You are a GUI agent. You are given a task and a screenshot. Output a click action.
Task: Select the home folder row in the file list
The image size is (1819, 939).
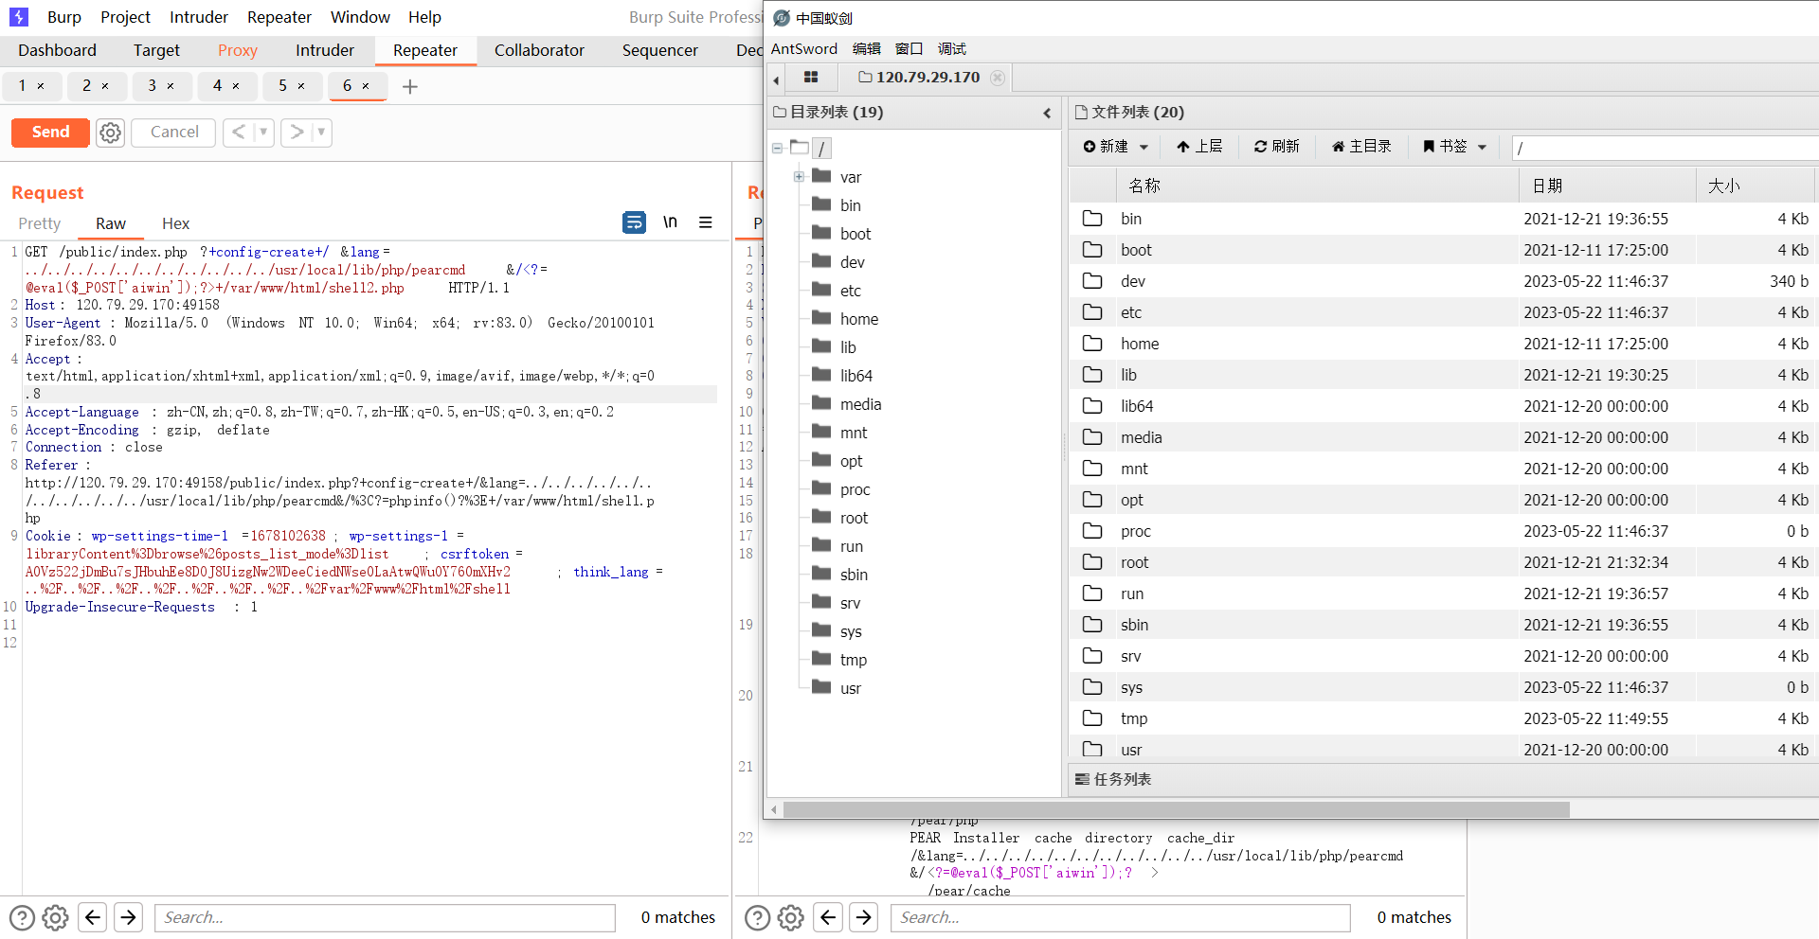pos(1444,344)
